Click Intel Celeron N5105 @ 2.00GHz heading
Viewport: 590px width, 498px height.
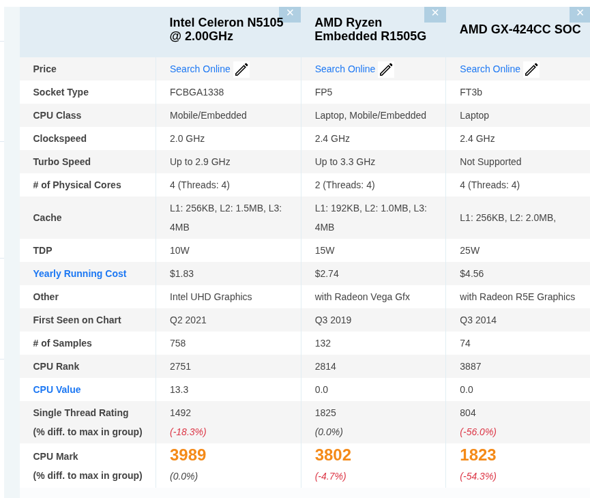226,29
